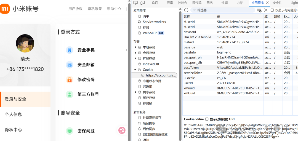Enable 显示已解码的 URL checkbox
This screenshot has width=298, height=141.
(x=207, y=119)
